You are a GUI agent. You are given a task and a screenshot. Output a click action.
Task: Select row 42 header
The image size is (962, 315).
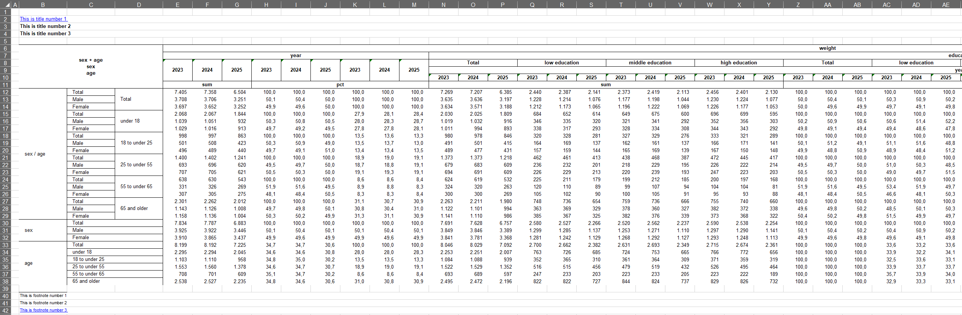(5, 310)
